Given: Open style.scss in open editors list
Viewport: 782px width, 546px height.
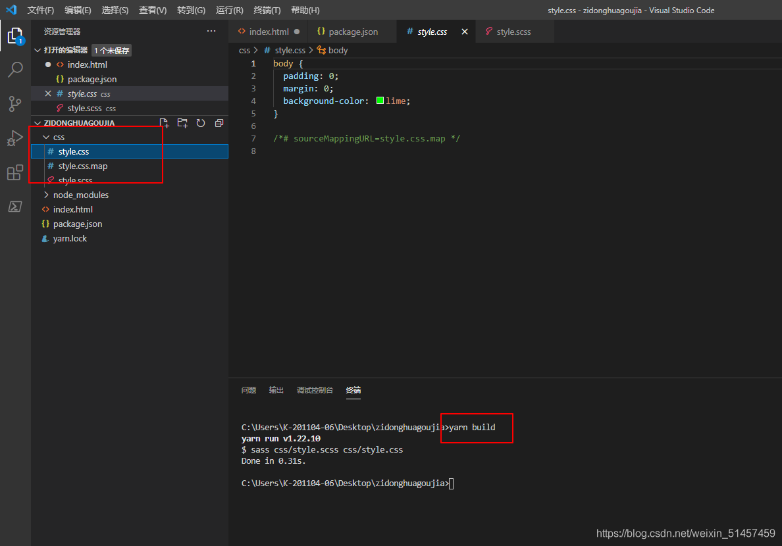Looking at the screenshot, I should (x=130, y=108).
